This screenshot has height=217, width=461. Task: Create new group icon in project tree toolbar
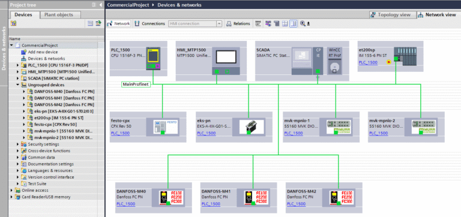[x=14, y=23]
